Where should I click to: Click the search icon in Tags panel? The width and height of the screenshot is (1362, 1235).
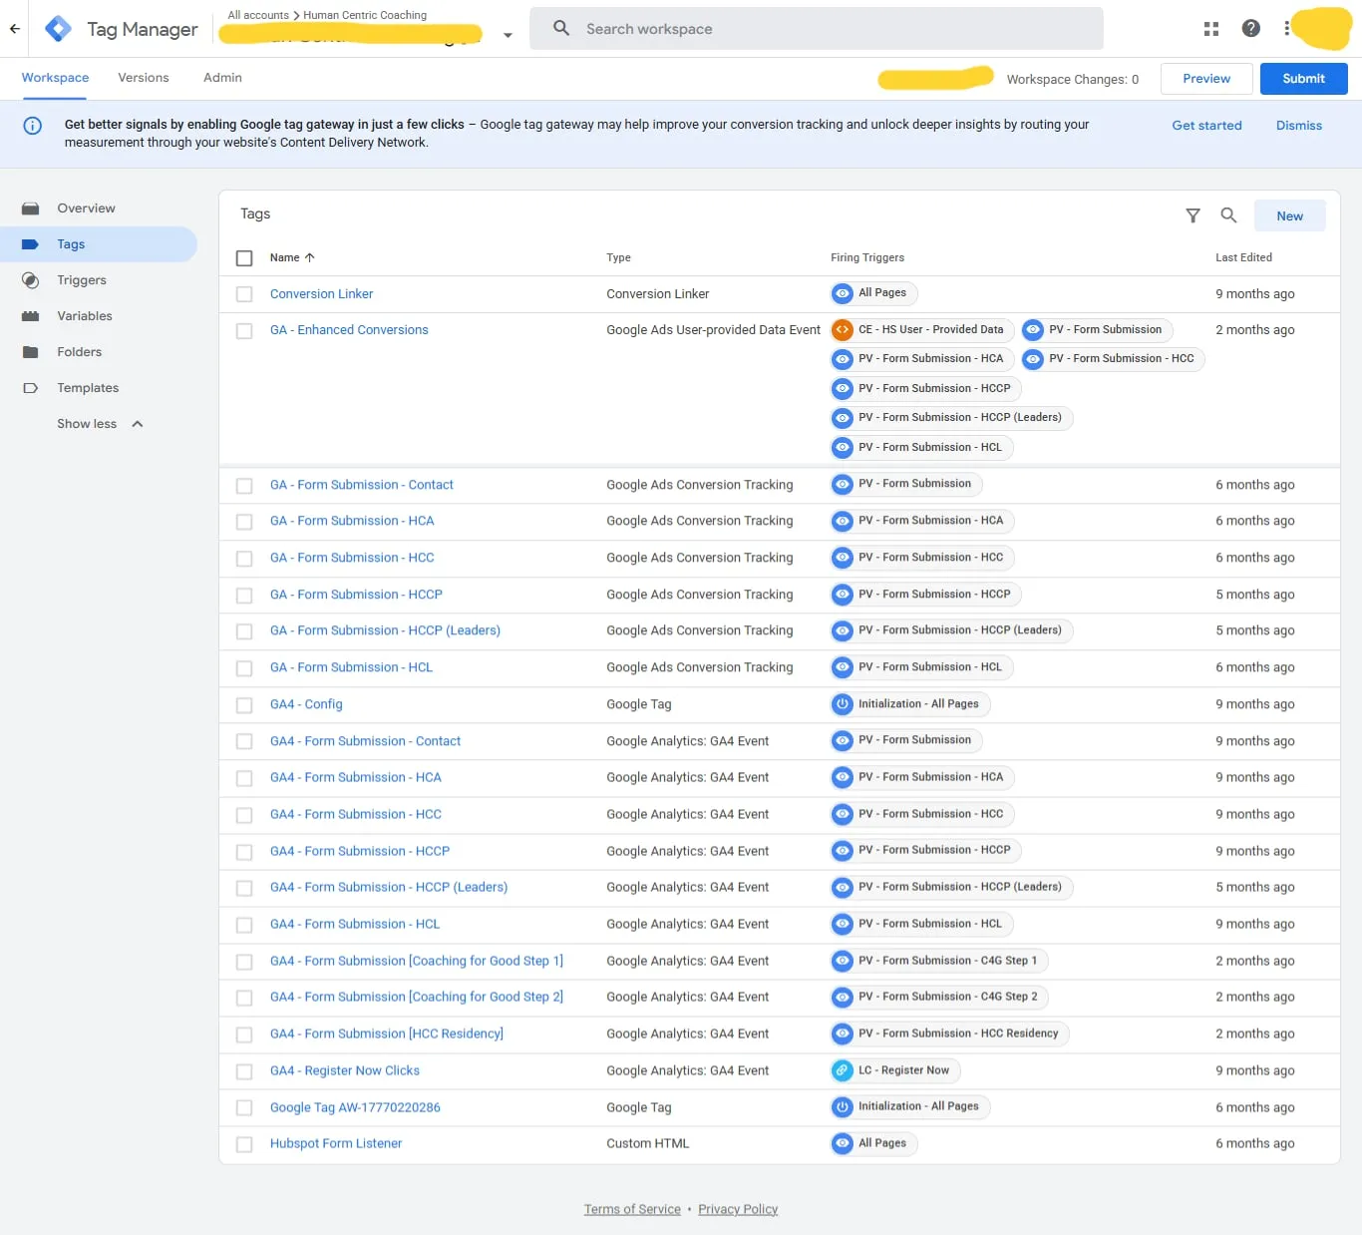pyautogui.click(x=1228, y=215)
